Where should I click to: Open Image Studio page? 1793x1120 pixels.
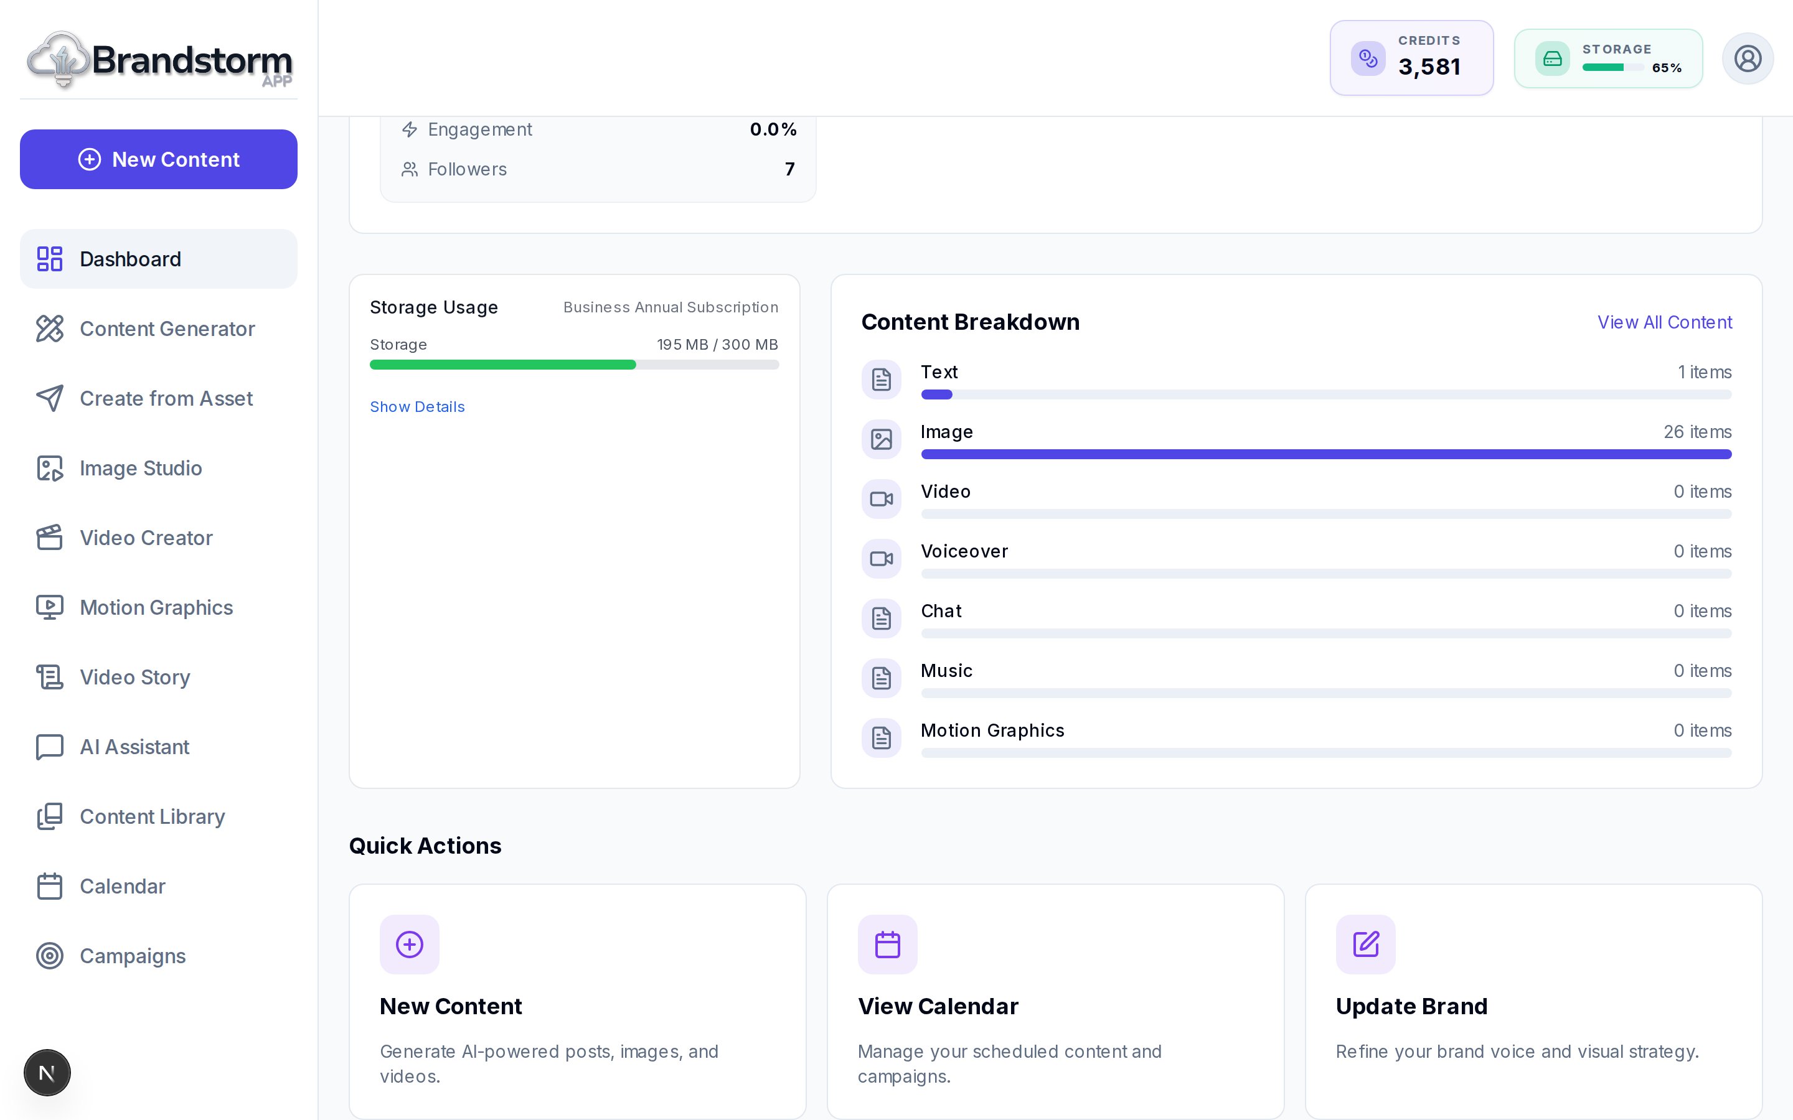pos(159,468)
